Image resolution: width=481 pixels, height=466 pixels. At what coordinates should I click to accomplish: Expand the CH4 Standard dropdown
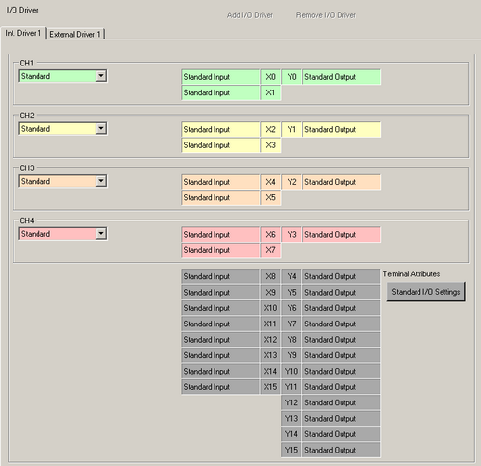63,234
